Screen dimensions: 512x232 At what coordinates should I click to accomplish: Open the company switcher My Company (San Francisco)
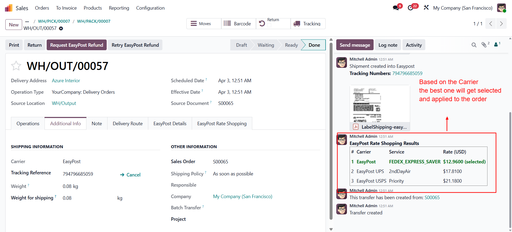click(463, 8)
